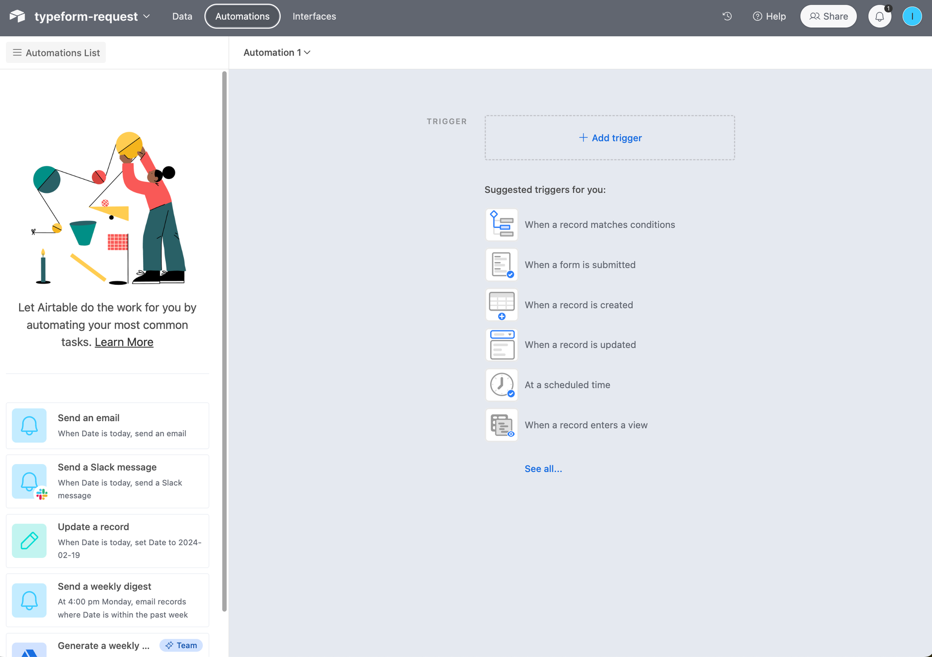Select 'When a record matches conditions' text
Viewport: 932px width, 657px height.
point(600,225)
